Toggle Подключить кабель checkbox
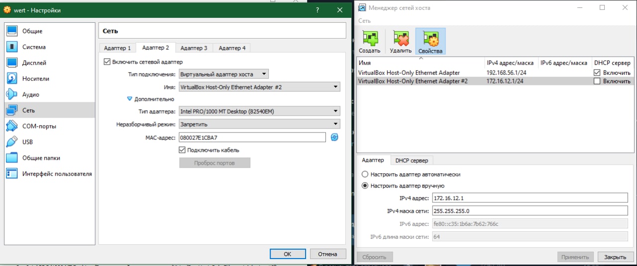637x266 pixels. click(182, 150)
